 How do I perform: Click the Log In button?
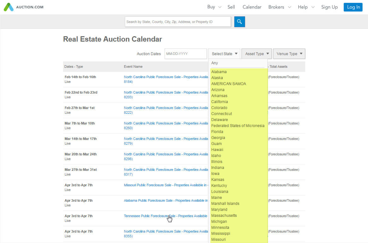[x=353, y=7]
